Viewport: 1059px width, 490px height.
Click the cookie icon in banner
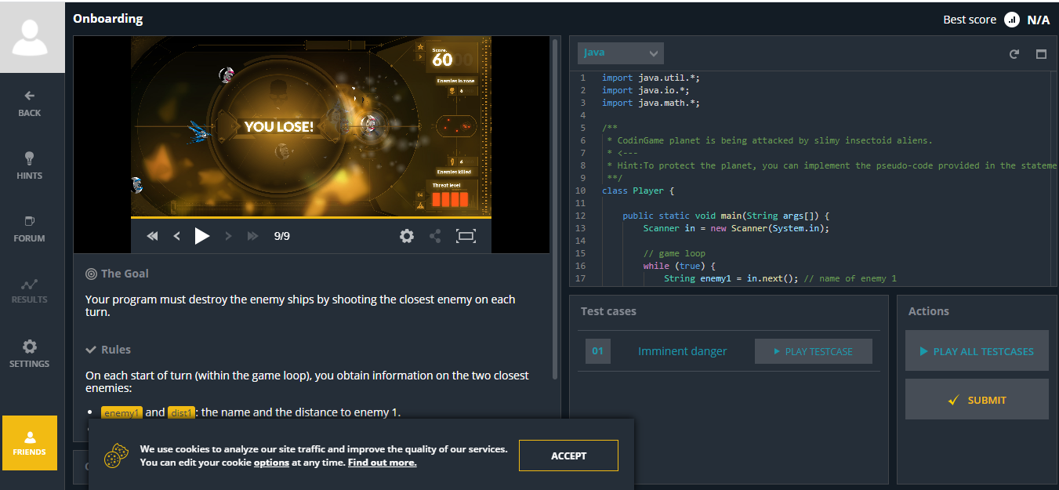click(116, 456)
